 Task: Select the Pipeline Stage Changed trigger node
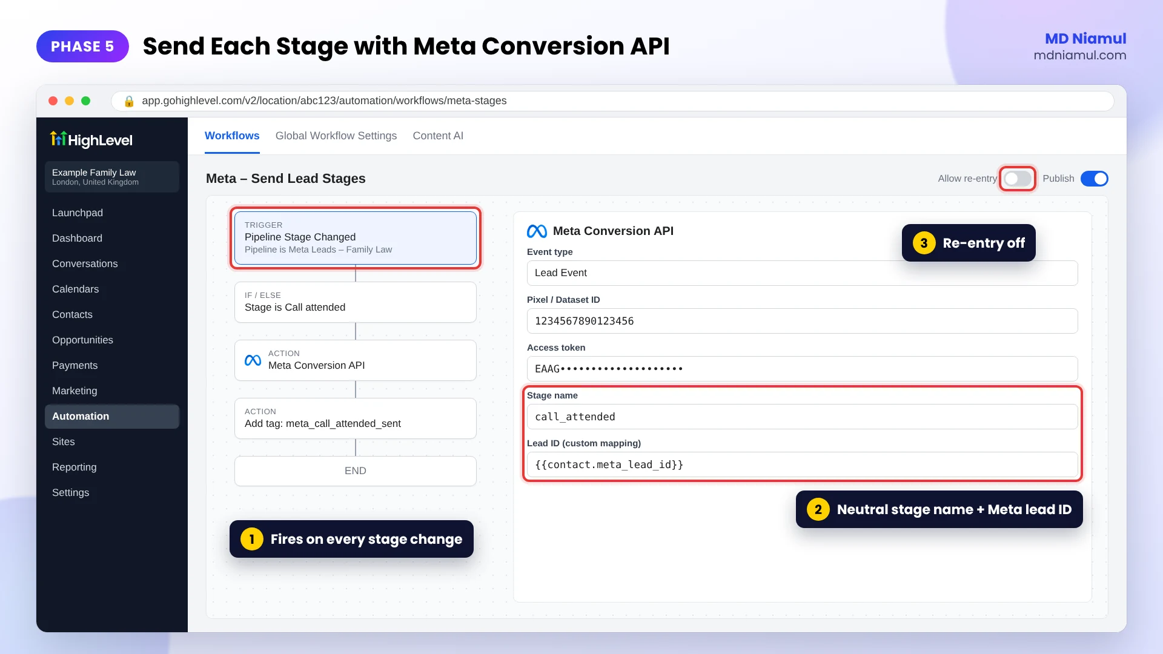point(356,238)
